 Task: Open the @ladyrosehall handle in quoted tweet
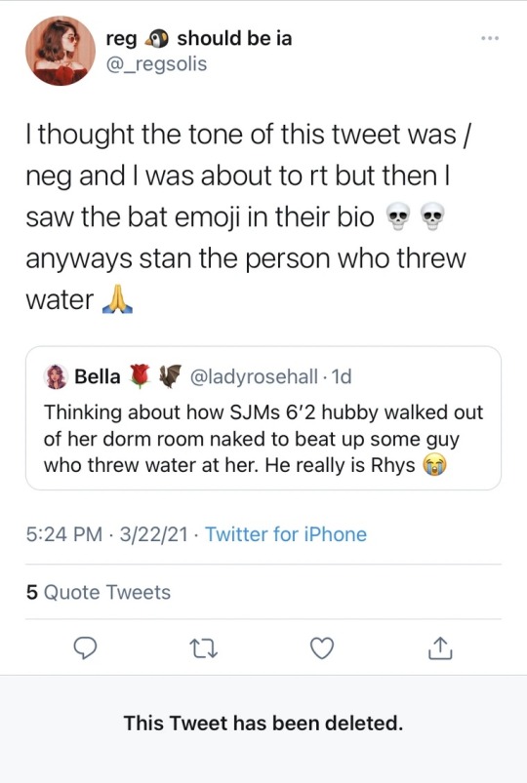coord(253,376)
